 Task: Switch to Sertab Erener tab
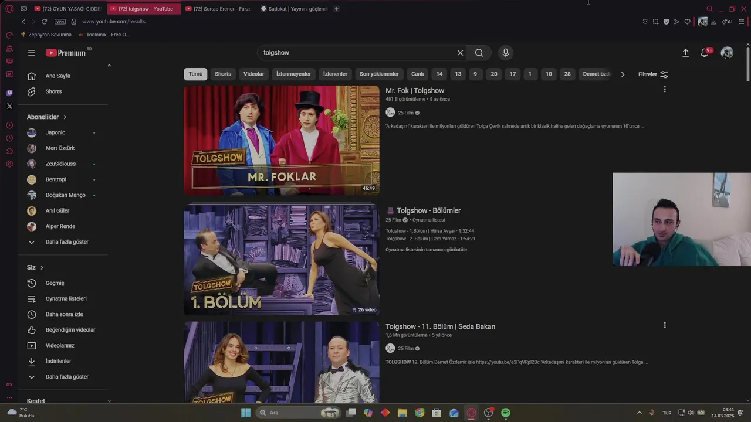point(218,9)
